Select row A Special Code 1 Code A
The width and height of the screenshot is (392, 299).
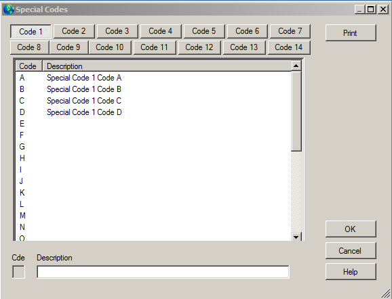pos(153,78)
